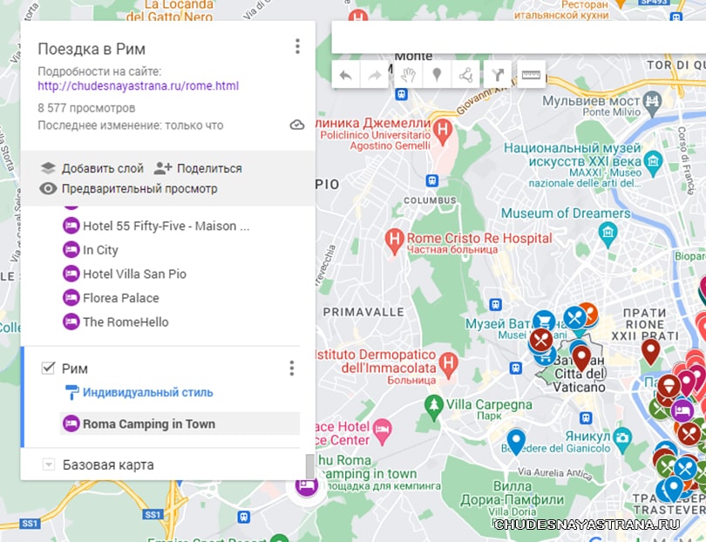Click Предварительный просмотр
This screenshot has height=542, width=706.
[x=129, y=188]
